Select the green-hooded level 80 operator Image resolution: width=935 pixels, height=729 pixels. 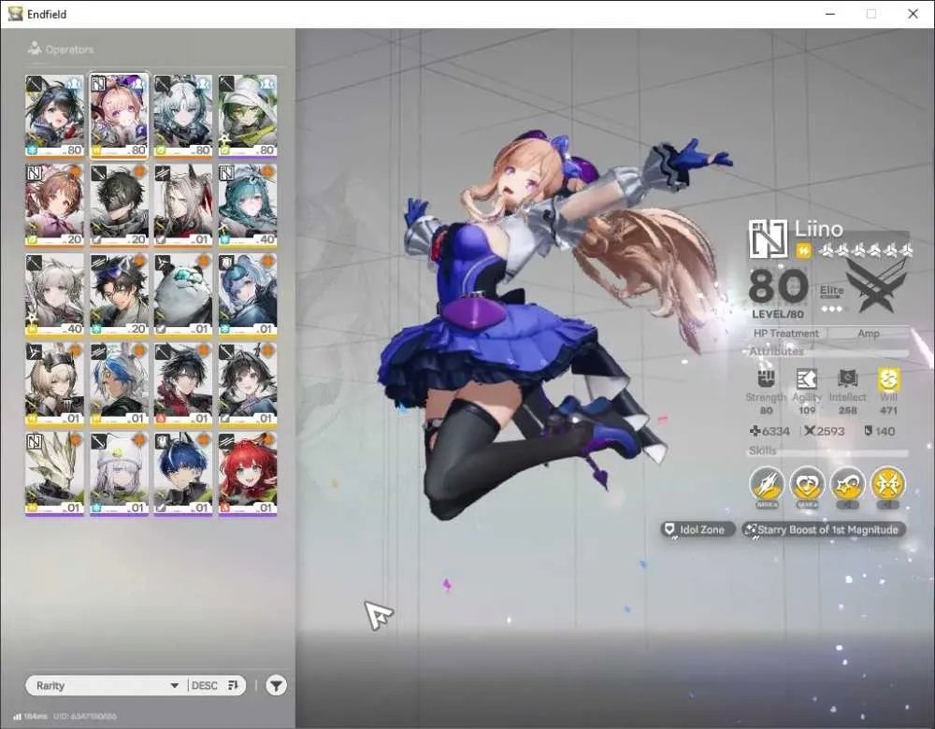tap(248, 117)
